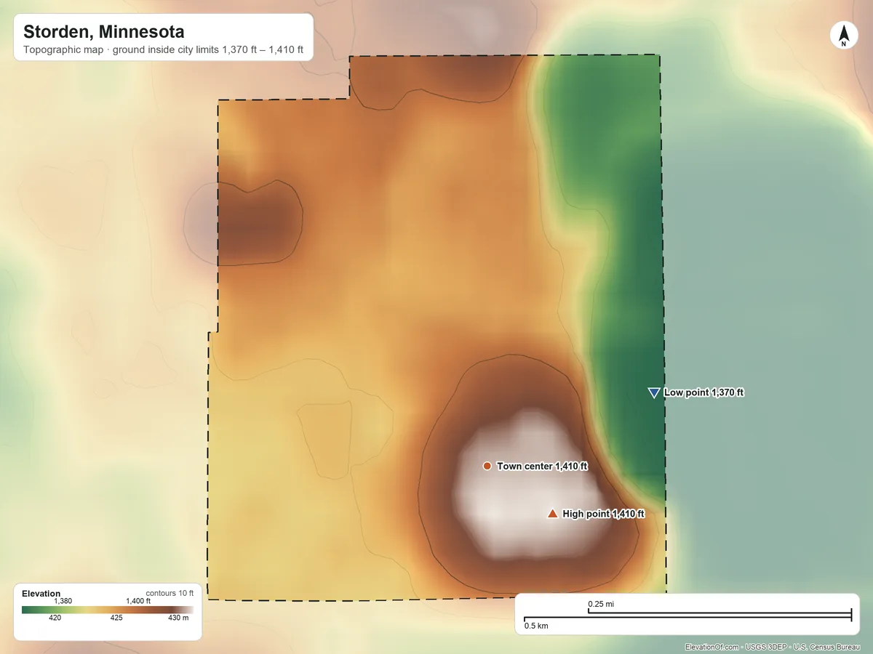Click the 'Low point 1,370 ft' label
The height and width of the screenshot is (654, 873).
tap(703, 392)
